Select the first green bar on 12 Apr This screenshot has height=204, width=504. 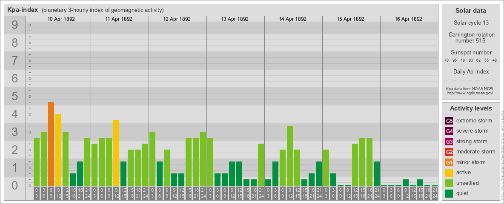coord(152,159)
